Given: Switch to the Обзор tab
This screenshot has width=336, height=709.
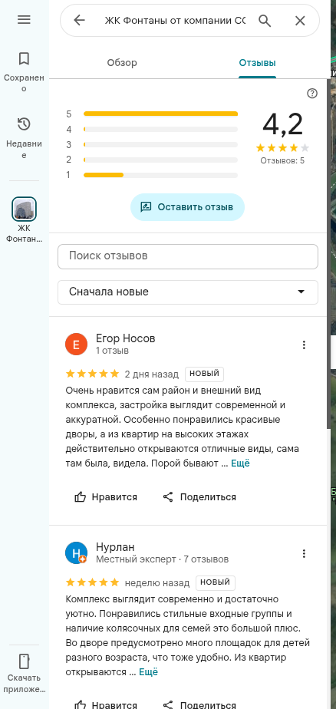Looking at the screenshot, I should tap(122, 63).
